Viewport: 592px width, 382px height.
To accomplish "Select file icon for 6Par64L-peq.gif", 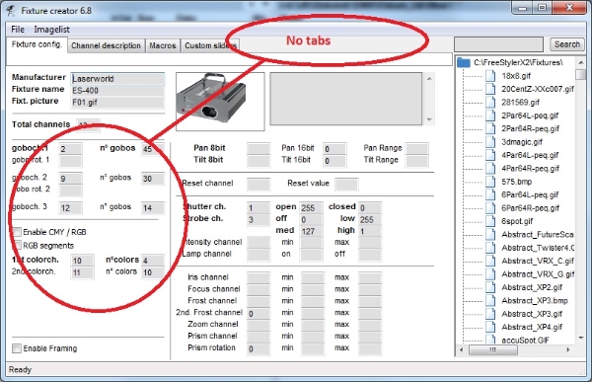I will (490, 194).
